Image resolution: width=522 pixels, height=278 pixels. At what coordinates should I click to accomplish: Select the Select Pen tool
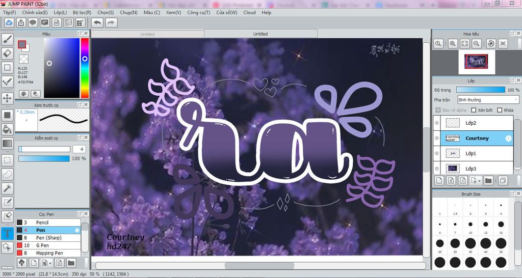(7, 202)
